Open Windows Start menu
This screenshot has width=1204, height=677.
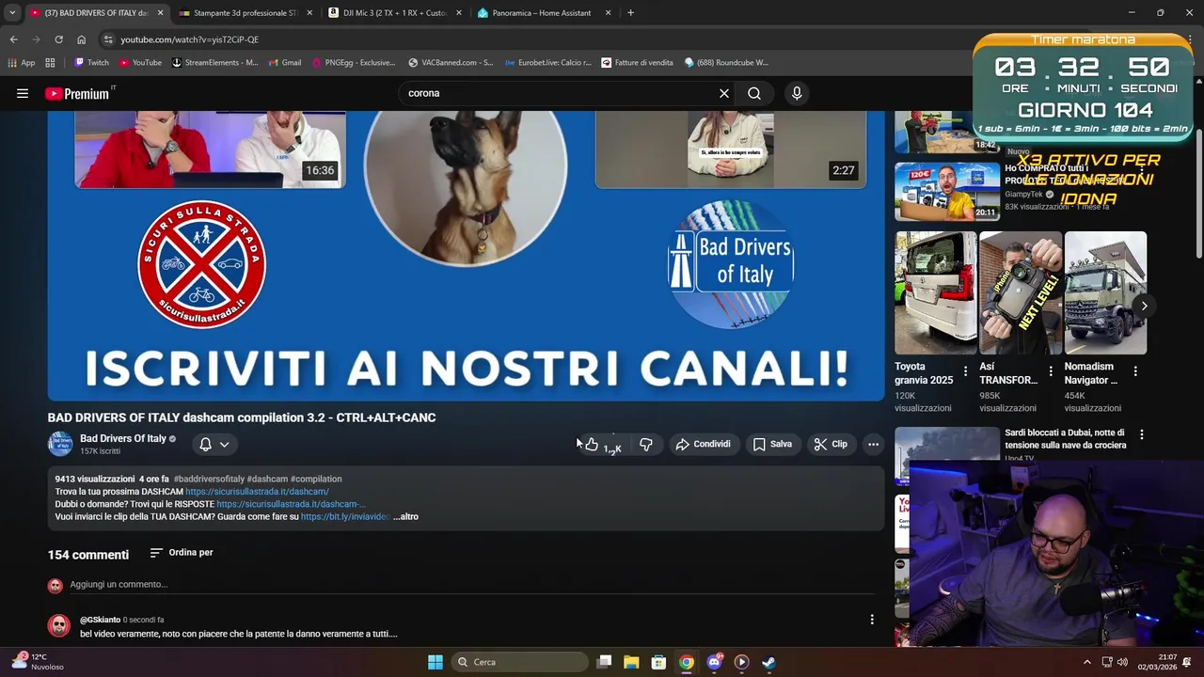pos(436,662)
